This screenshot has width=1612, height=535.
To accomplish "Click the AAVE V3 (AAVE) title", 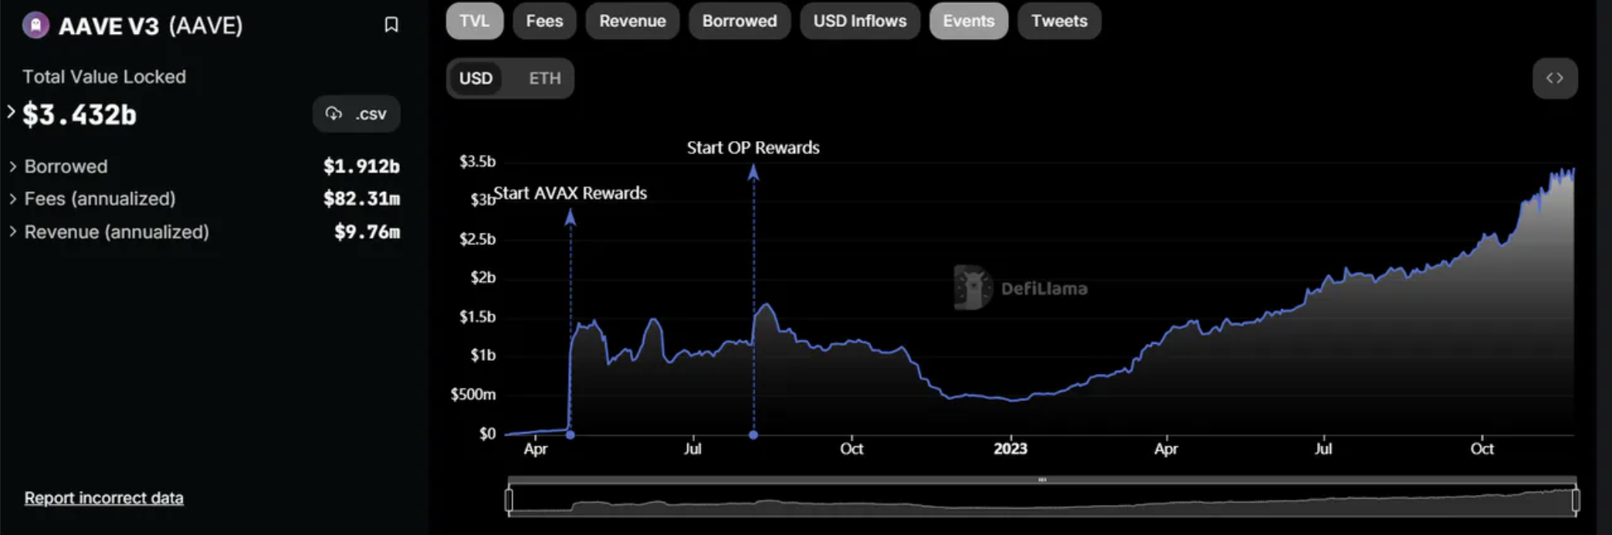I will tap(151, 25).
